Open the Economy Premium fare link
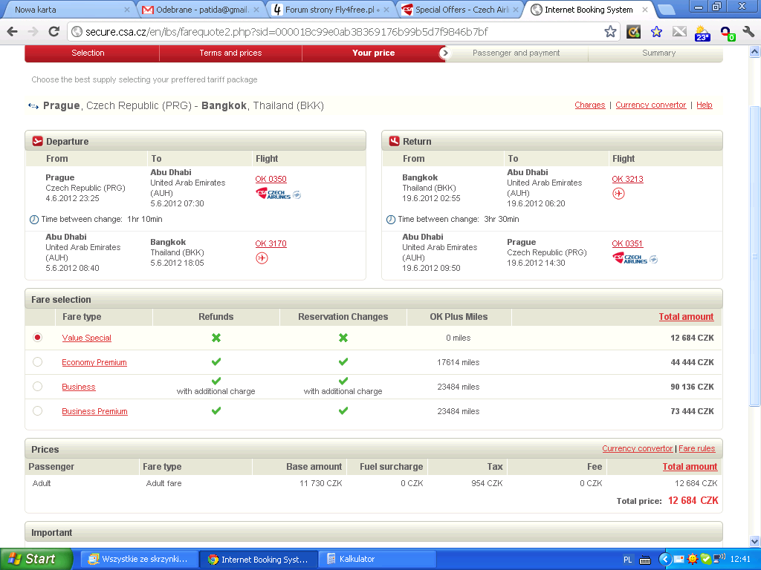Viewport: 761px width, 570px height. click(94, 362)
